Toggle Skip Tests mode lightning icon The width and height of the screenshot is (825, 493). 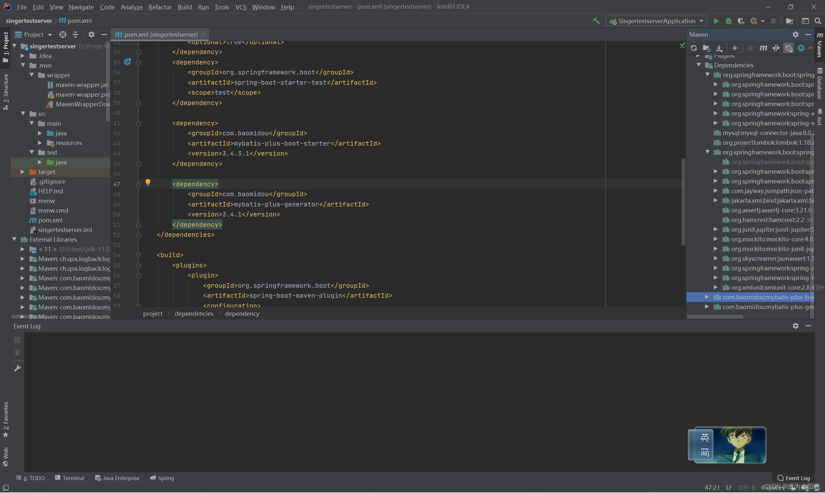pyautogui.click(x=801, y=48)
